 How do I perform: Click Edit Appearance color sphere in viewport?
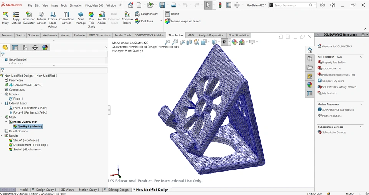234,42
